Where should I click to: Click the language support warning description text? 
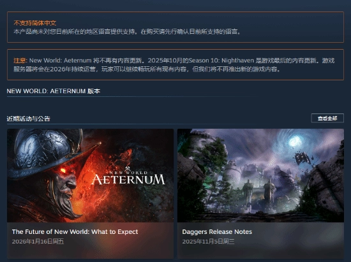127,32
